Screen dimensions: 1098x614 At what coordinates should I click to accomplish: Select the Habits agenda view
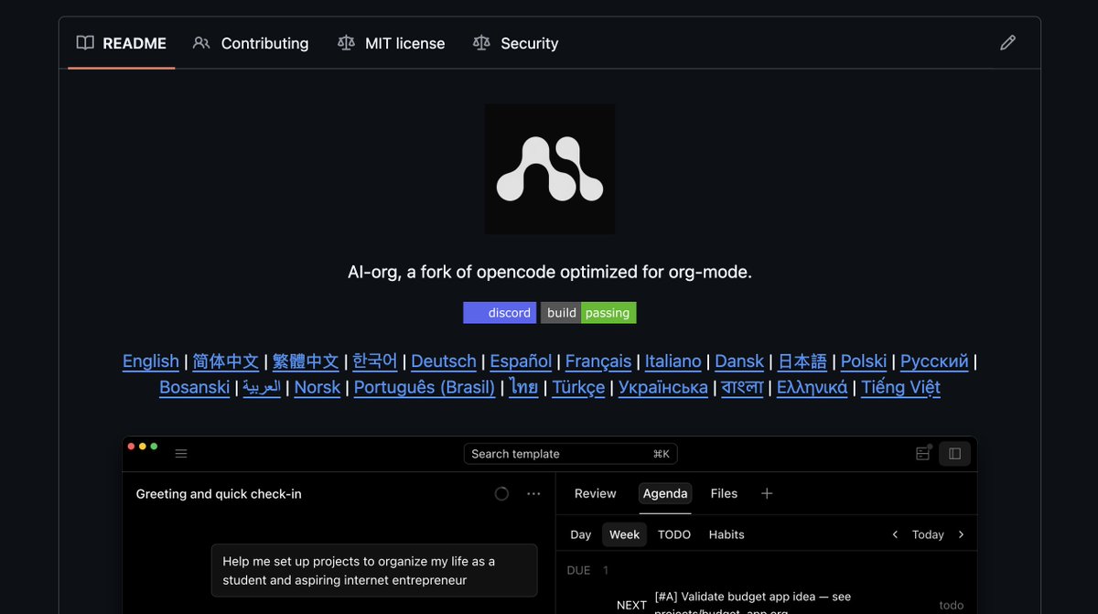click(x=727, y=534)
